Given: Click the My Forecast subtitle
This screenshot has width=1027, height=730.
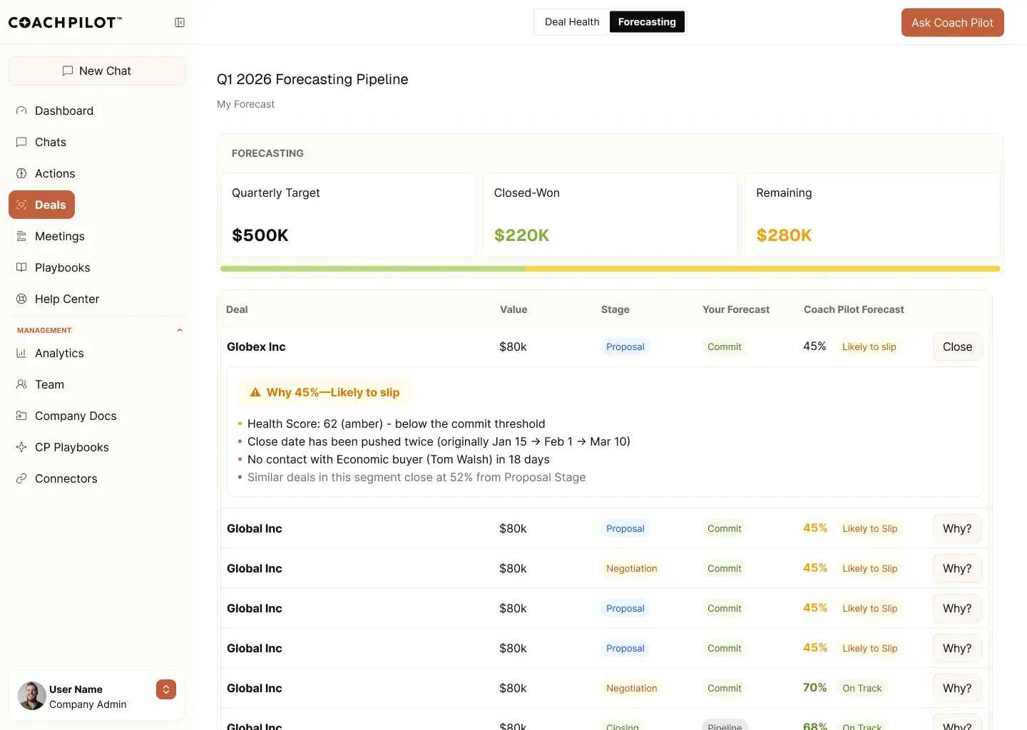Looking at the screenshot, I should pyautogui.click(x=245, y=104).
